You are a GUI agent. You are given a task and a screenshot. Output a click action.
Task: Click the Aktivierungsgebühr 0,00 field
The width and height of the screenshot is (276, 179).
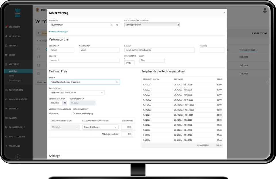[127, 134]
